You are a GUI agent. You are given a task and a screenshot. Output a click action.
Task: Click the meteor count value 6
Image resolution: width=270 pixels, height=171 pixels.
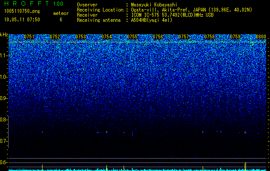click(x=61, y=20)
